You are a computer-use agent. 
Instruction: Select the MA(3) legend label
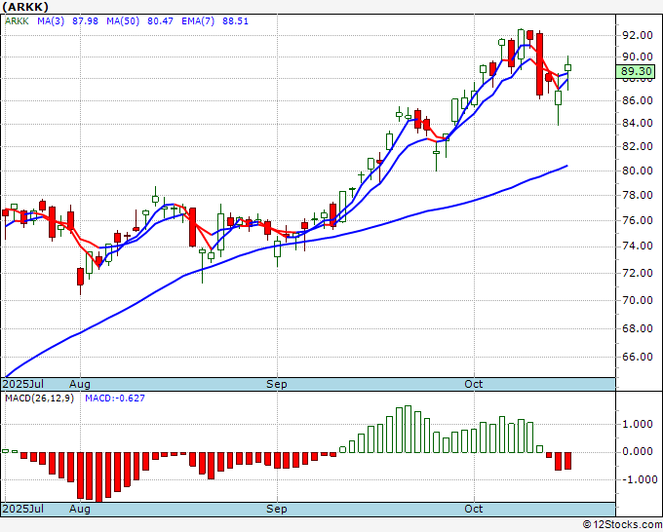(x=51, y=21)
